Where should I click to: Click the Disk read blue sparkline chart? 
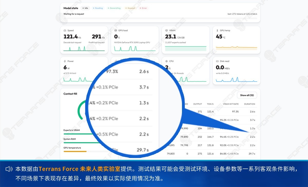pyautogui.click(x=236, y=79)
